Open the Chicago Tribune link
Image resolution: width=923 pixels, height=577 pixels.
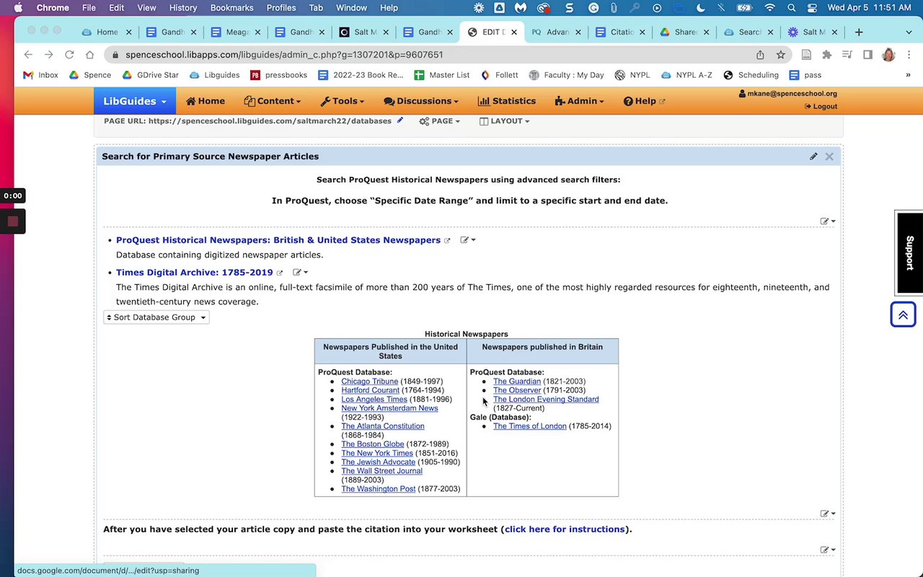[x=370, y=382]
